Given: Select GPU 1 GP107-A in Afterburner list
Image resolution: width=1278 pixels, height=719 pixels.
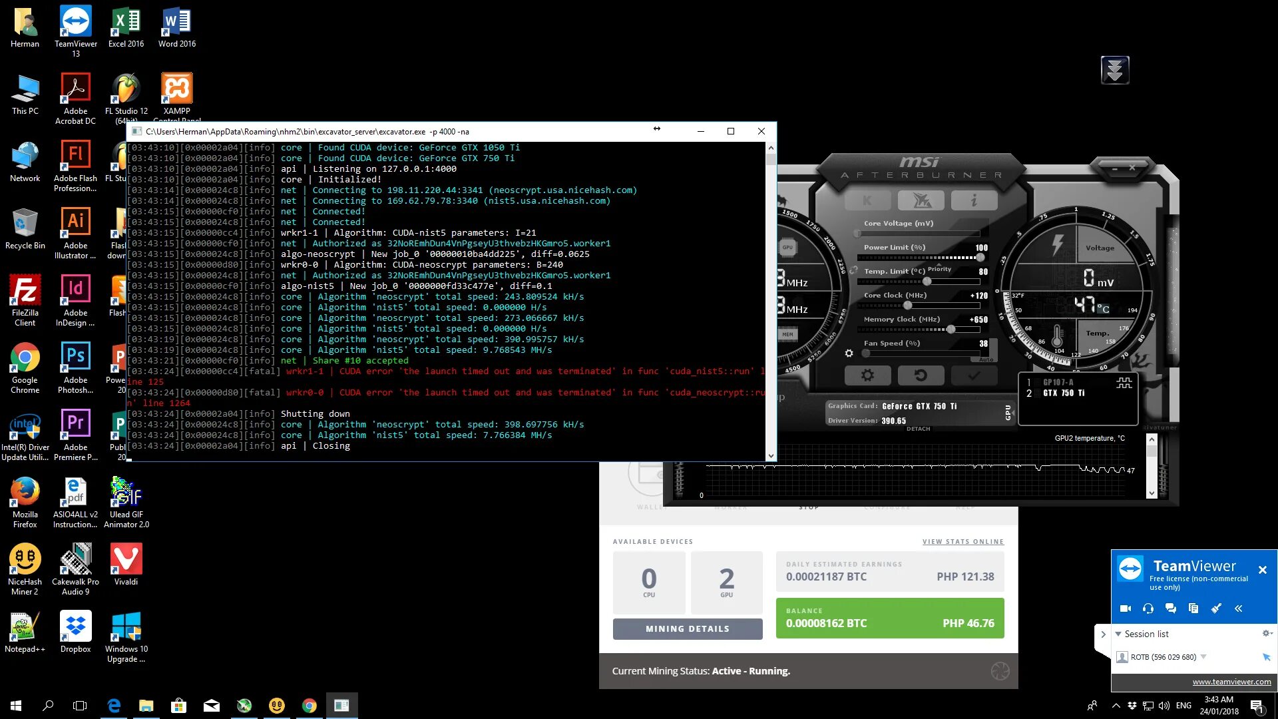Looking at the screenshot, I should [x=1050, y=382].
